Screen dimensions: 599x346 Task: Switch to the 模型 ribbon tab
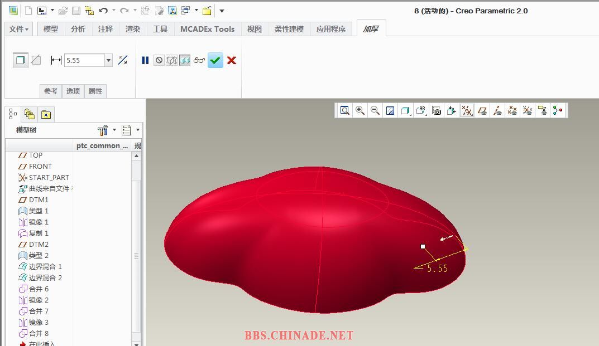coord(51,29)
